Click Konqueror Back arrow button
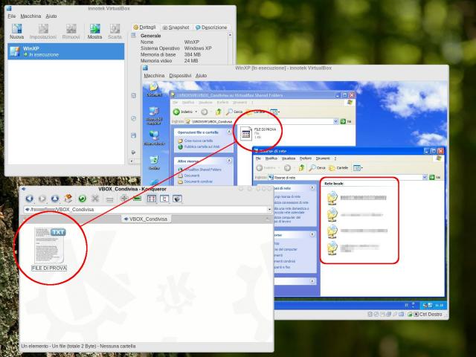 [30, 199]
